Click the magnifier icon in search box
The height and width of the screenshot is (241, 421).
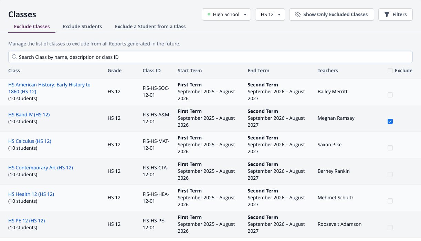click(x=14, y=57)
